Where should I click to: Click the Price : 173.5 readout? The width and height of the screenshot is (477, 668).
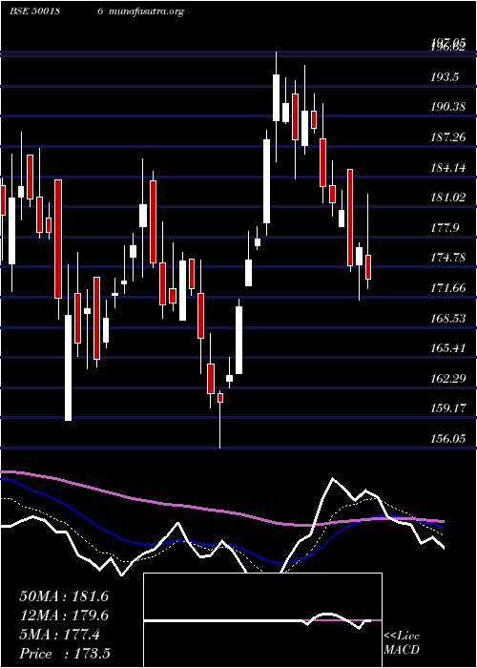(x=66, y=654)
